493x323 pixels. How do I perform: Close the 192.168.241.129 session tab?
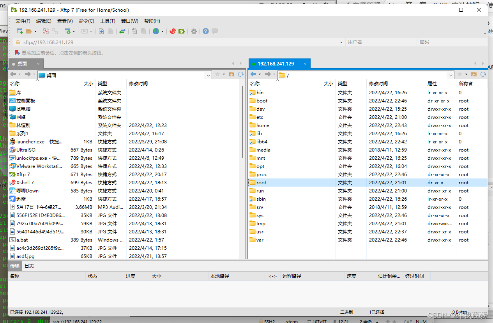[x=306, y=64]
